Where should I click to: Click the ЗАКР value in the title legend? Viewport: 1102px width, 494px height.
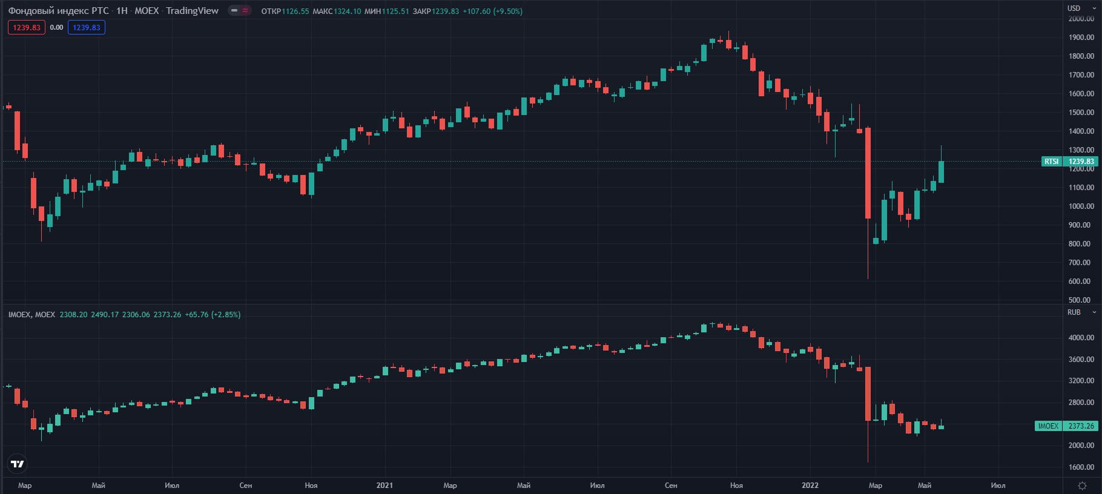[x=445, y=11]
